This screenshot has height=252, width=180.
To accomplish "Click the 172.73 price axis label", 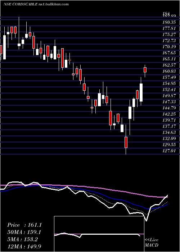I will pos(169,40).
